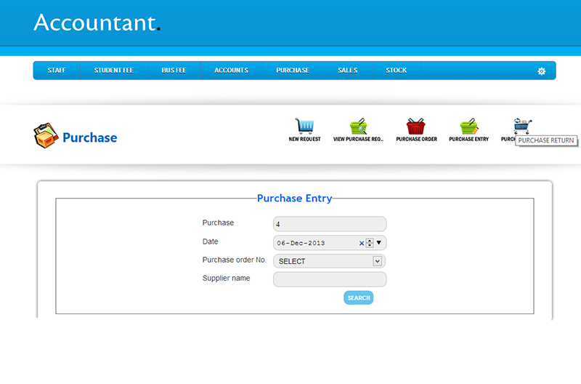
Task: Open the STOCK menu
Action: 396,71
